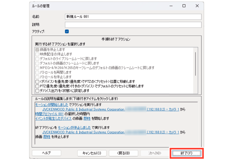Click the 即時 link before を開始します
Screen dimensions: 233x160
pos(87,119)
